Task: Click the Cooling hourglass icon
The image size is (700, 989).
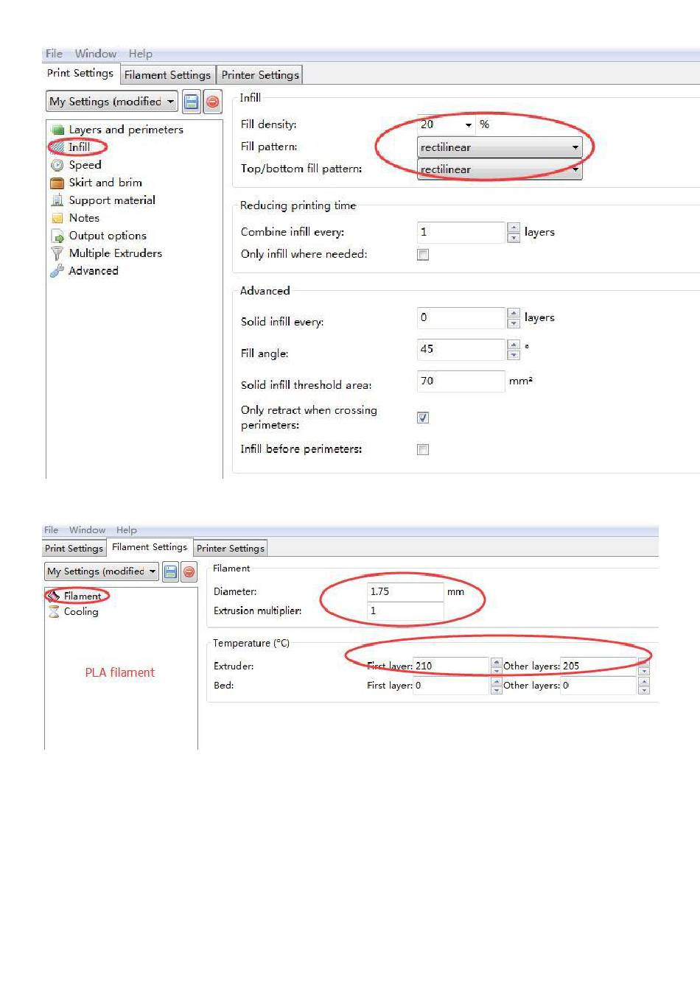Action: point(54,612)
